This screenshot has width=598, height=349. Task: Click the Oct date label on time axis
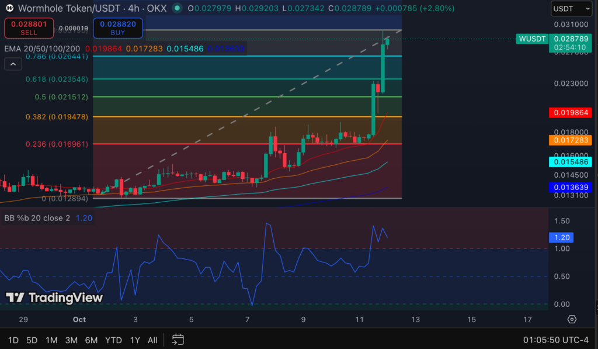pos(79,319)
